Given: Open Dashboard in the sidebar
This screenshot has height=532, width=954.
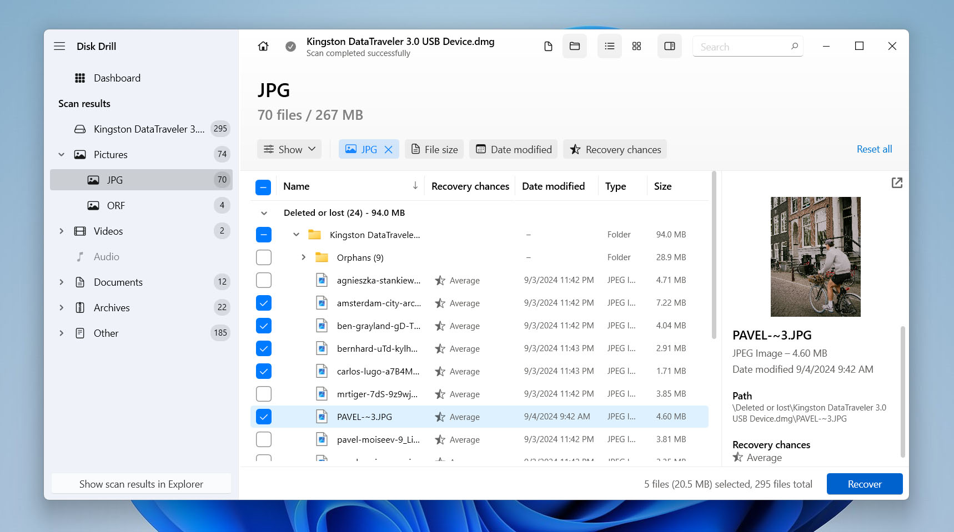Looking at the screenshot, I should [141, 78].
